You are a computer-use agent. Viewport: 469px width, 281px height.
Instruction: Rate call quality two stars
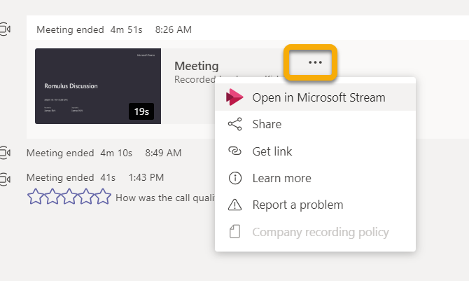pyautogui.click(x=52, y=196)
